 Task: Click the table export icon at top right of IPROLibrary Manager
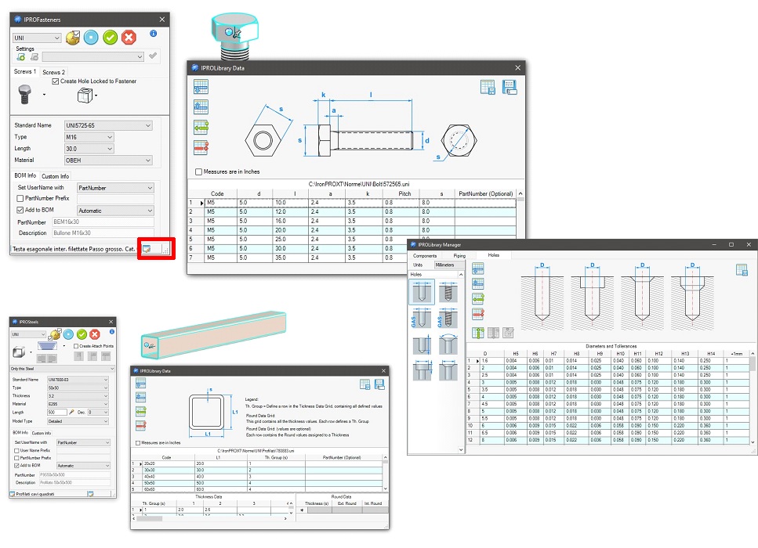[742, 270]
